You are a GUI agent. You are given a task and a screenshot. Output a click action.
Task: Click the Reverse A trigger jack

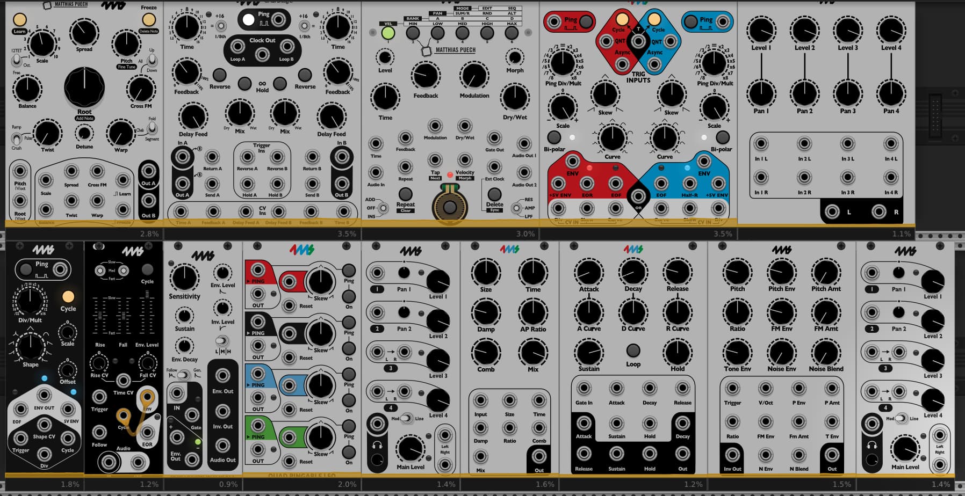[247, 157]
